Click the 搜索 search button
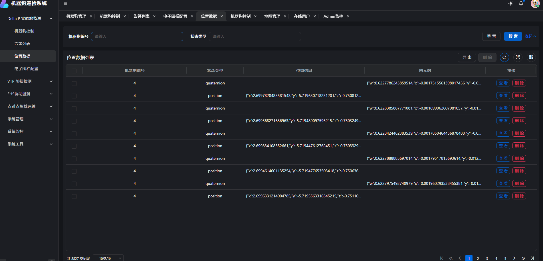 coord(513,36)
